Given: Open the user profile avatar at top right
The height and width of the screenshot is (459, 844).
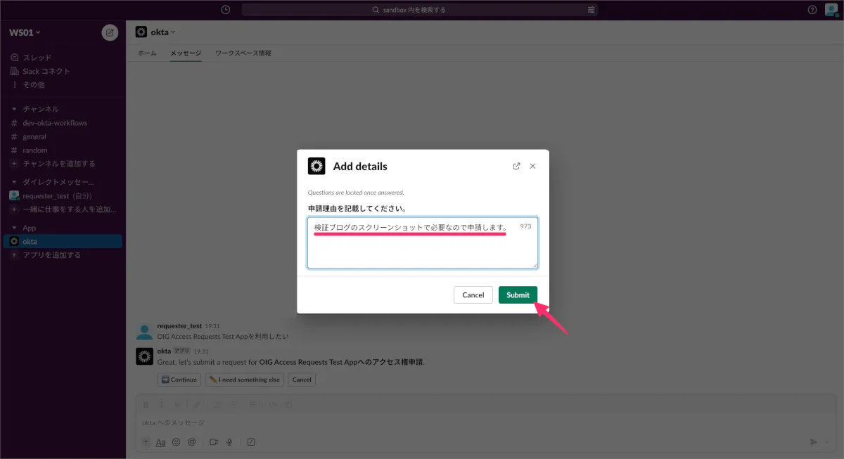Looking at the screenshot, I should click(831, 10).
